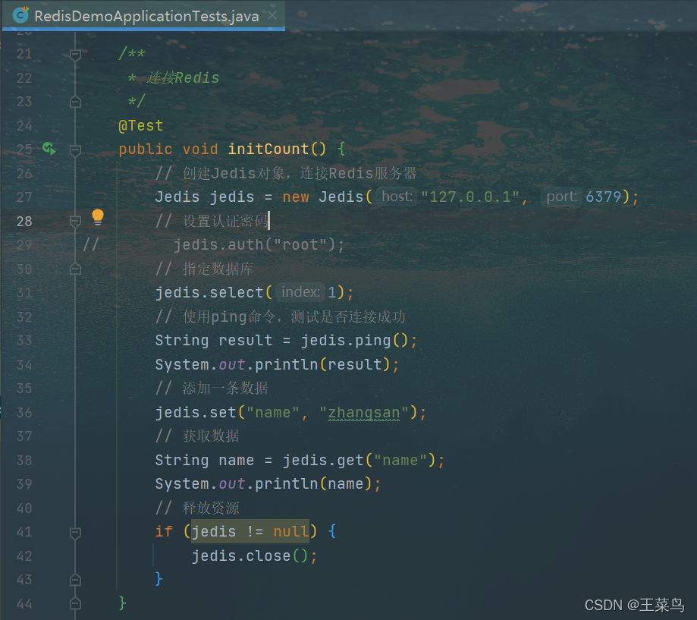Click the comment marker in the line 29 gutter
Image resolution: width=697 pixels, height=620 pixels.
coord(91,244)
